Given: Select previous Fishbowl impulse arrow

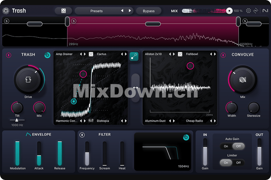Looking at the screenshot, I should [x=211, y=54].
